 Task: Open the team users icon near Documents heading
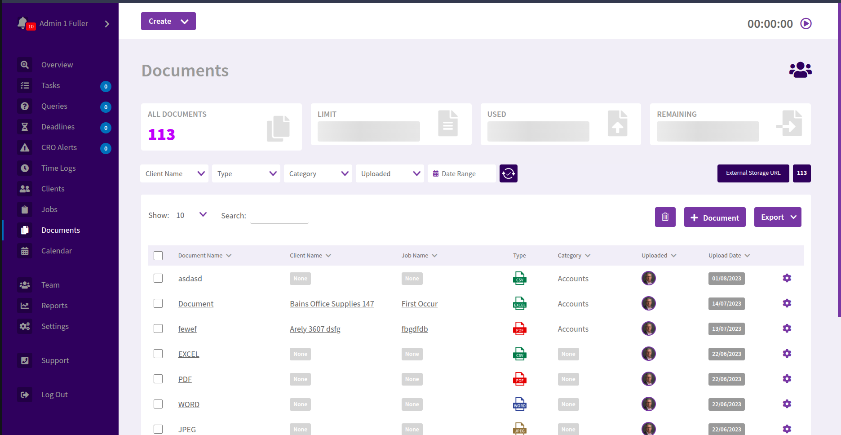coord(800,70)
